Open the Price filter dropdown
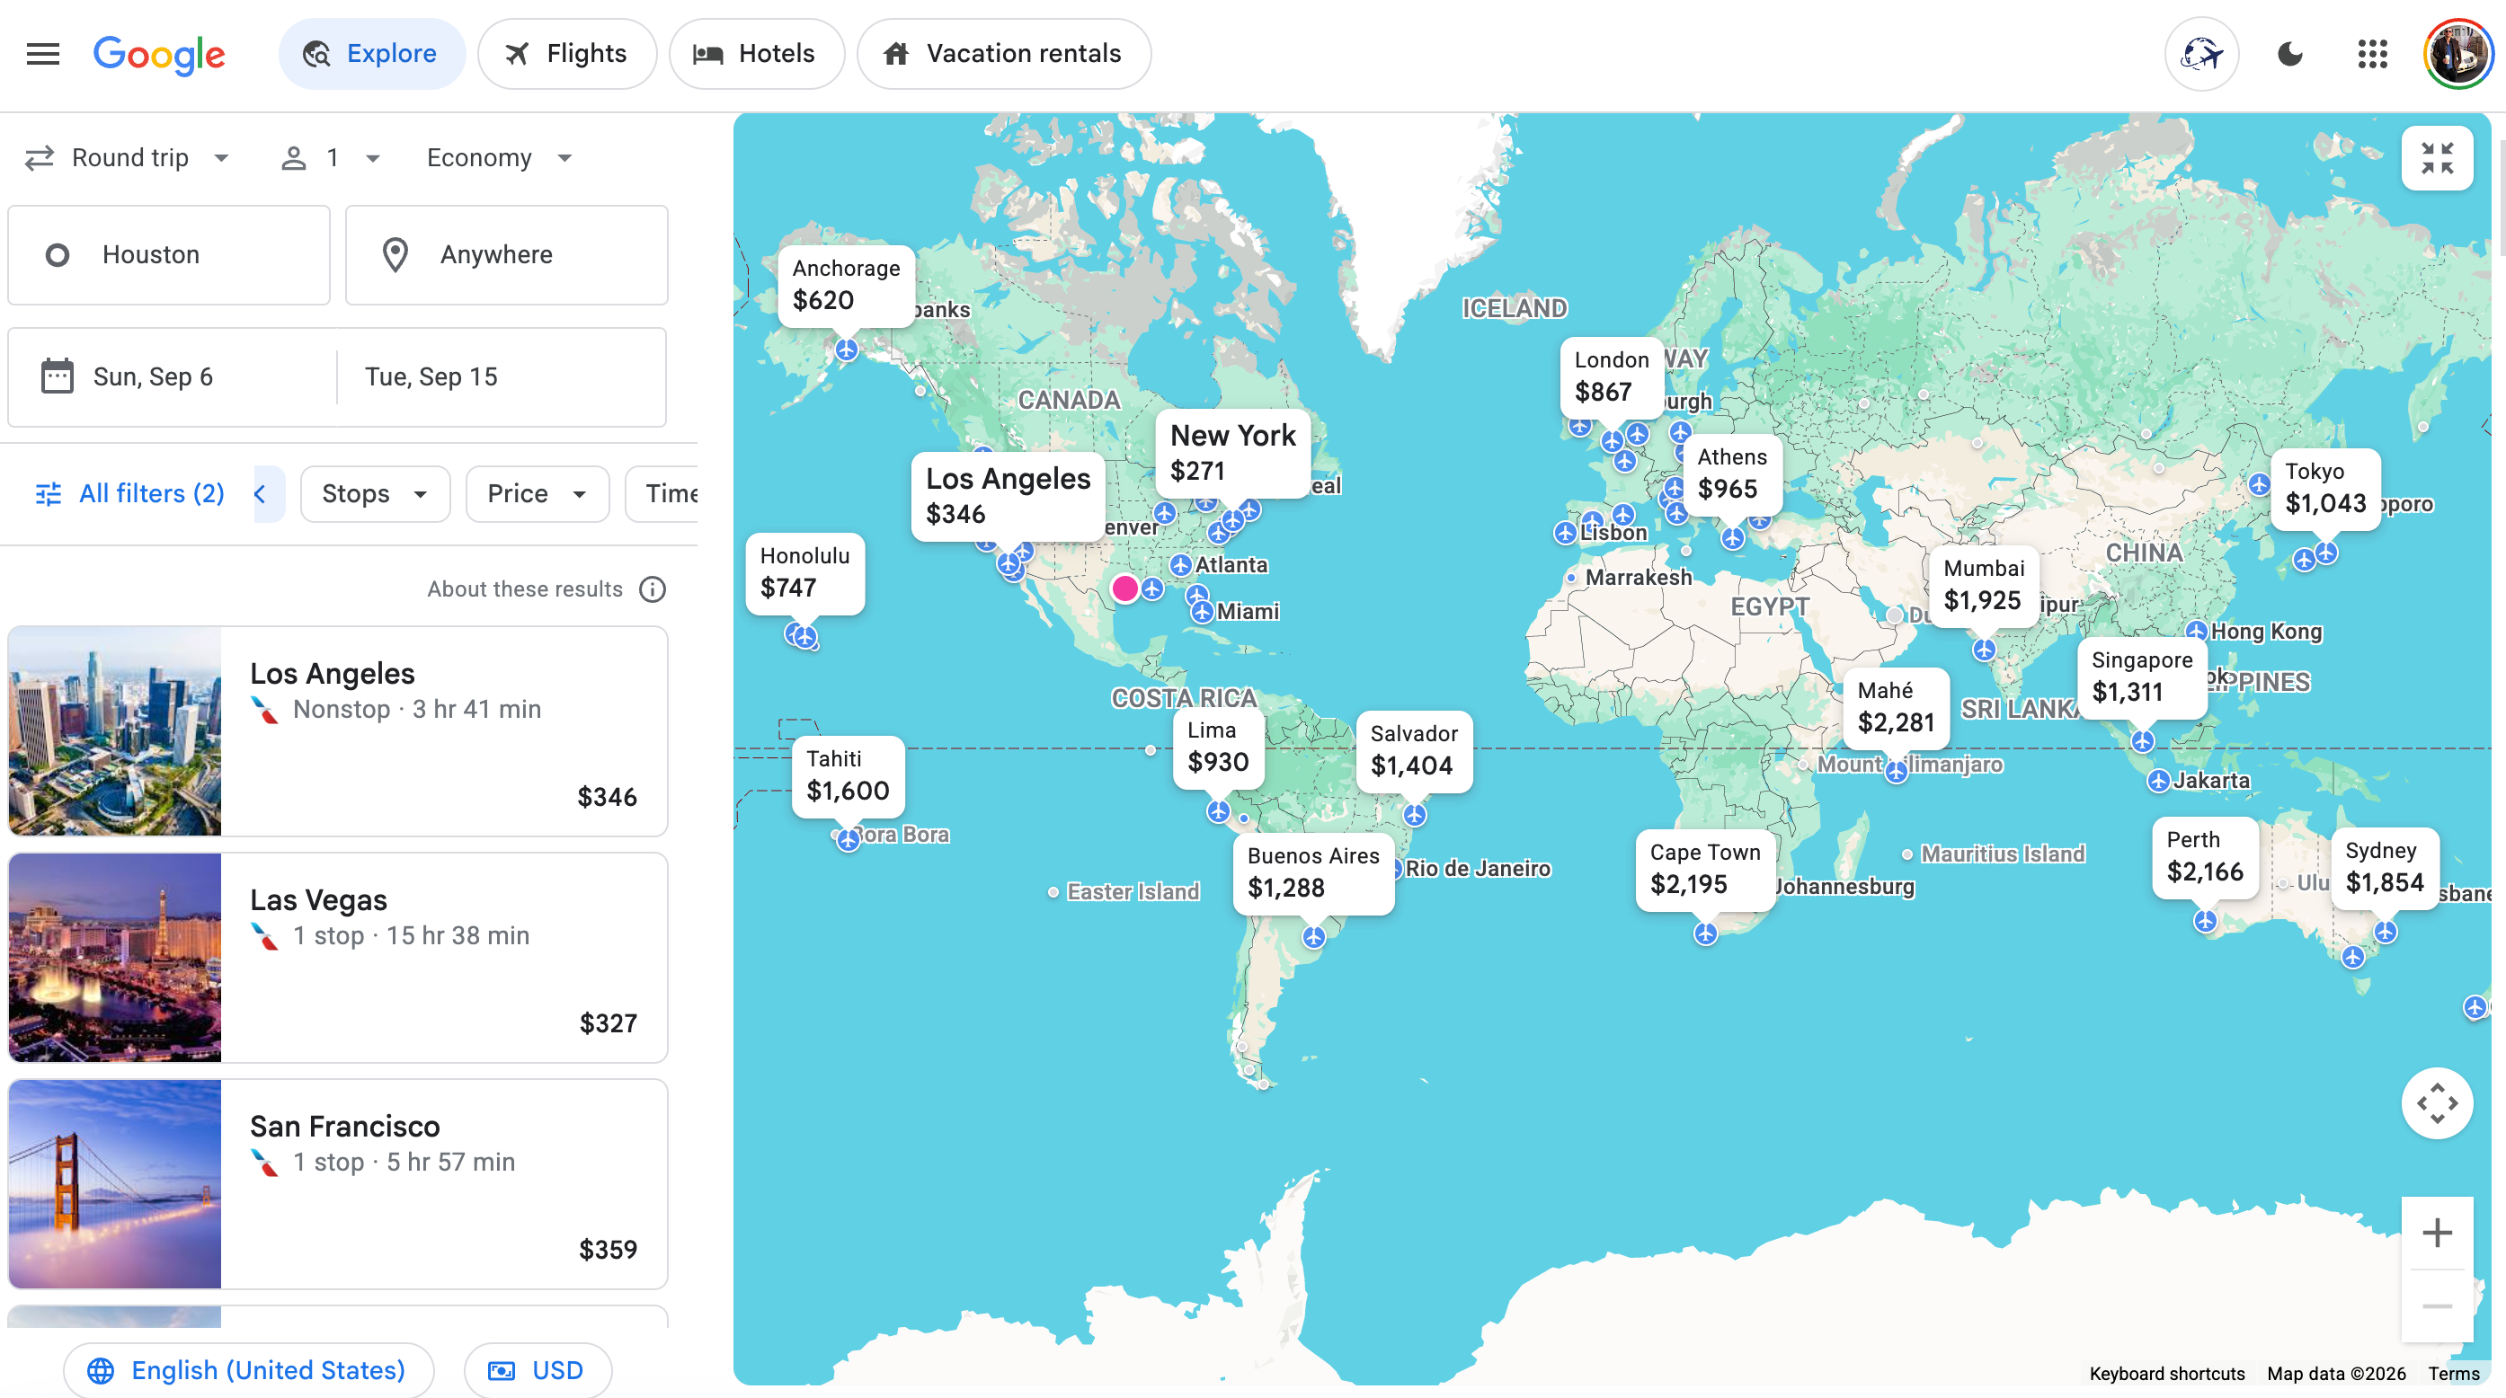The image size is (2506, 1398). tap(537, 494)
